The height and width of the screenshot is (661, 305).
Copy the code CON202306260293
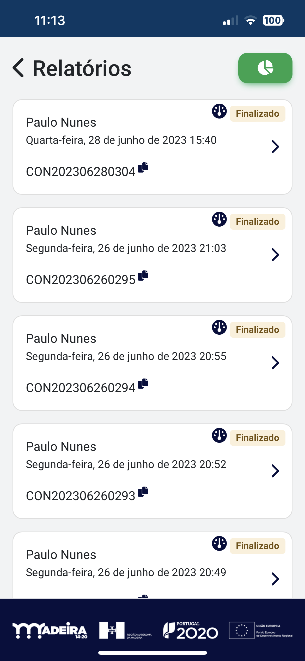143,492
